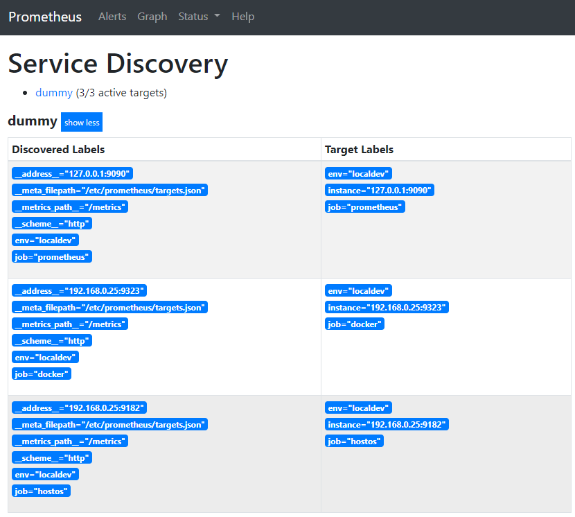
Task: Select the job="prometheus" target label badge
Action: pos(365,207)
